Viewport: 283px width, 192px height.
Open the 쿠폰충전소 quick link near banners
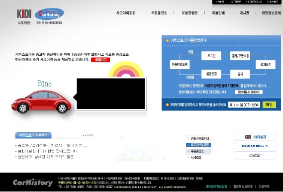(198, 151)
